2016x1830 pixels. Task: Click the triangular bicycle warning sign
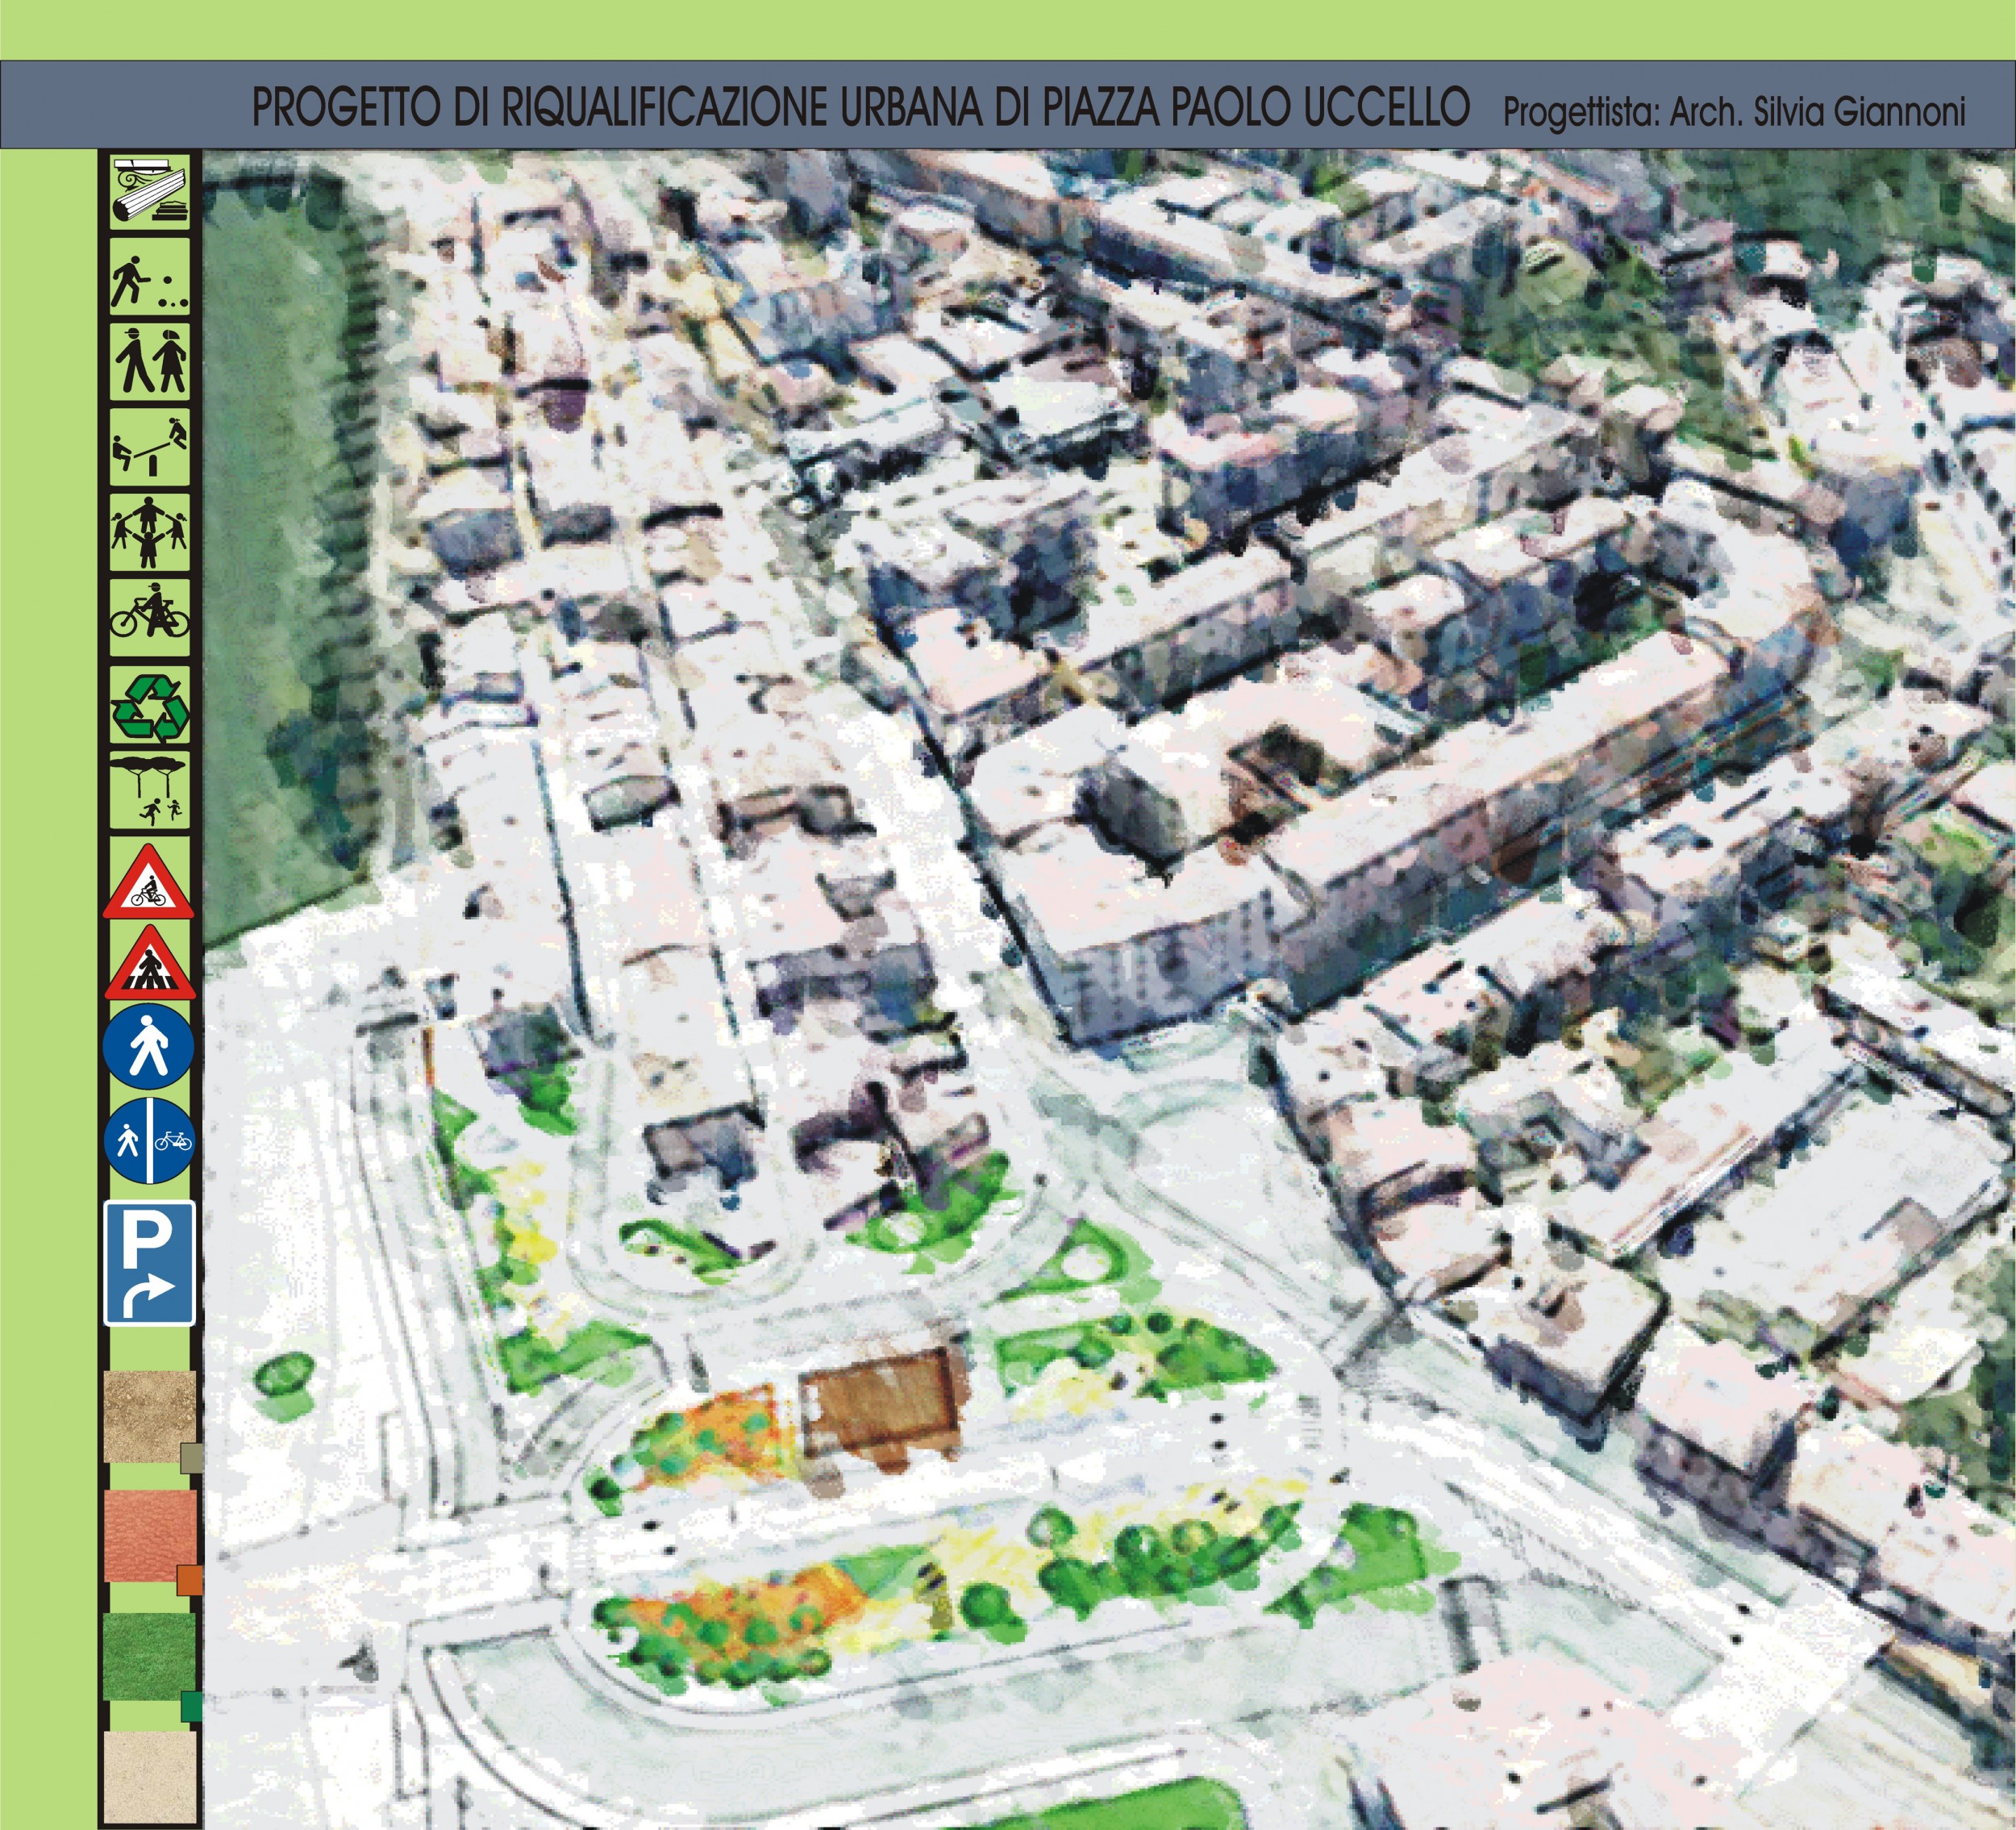click(x=148, y=882)
